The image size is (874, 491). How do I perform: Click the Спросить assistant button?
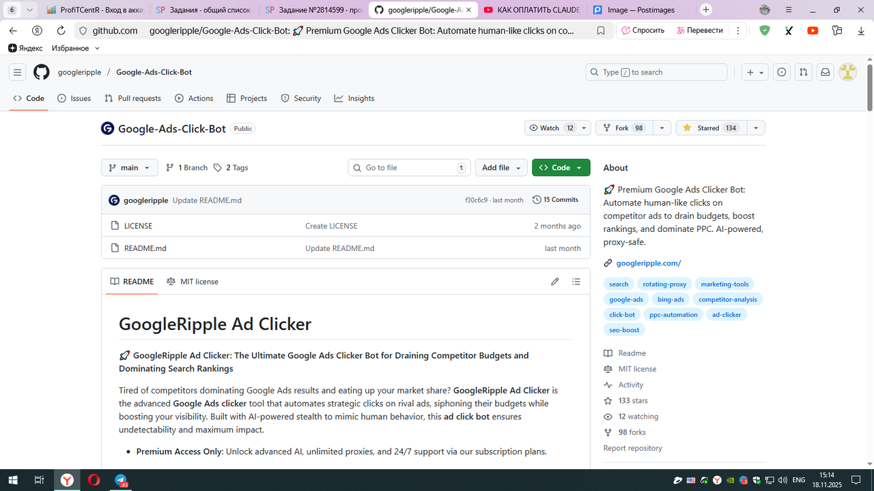(642, 31)
